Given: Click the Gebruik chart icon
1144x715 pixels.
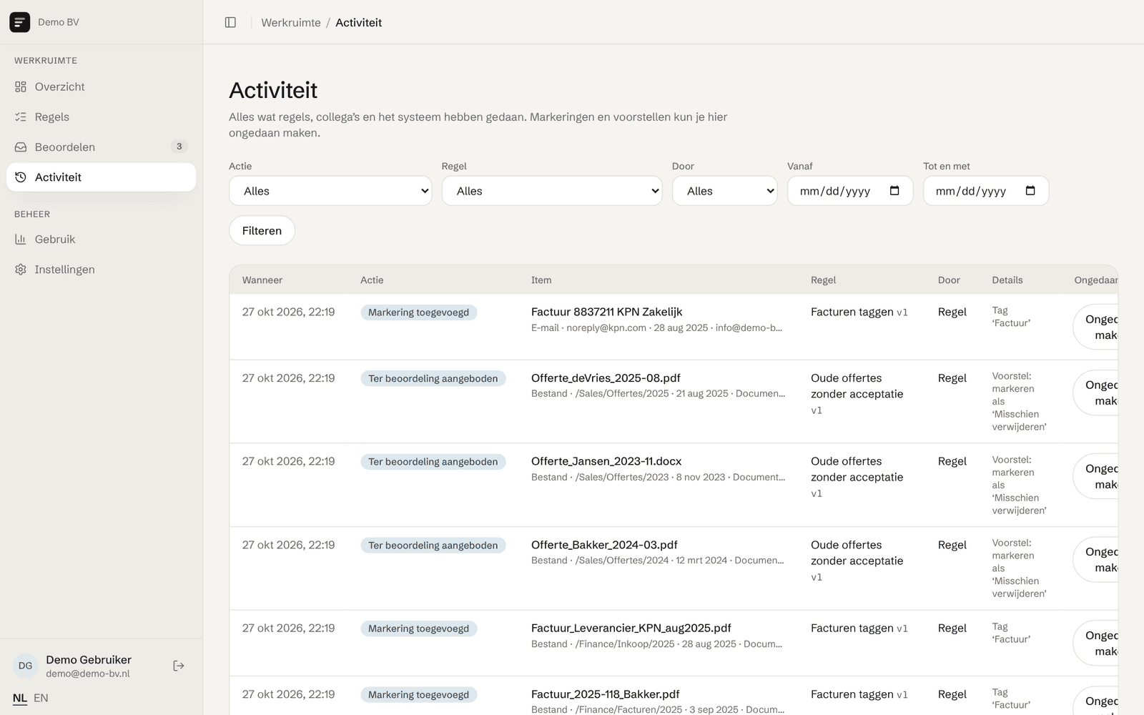Looking at the screenshot, I should click(21, 240).
